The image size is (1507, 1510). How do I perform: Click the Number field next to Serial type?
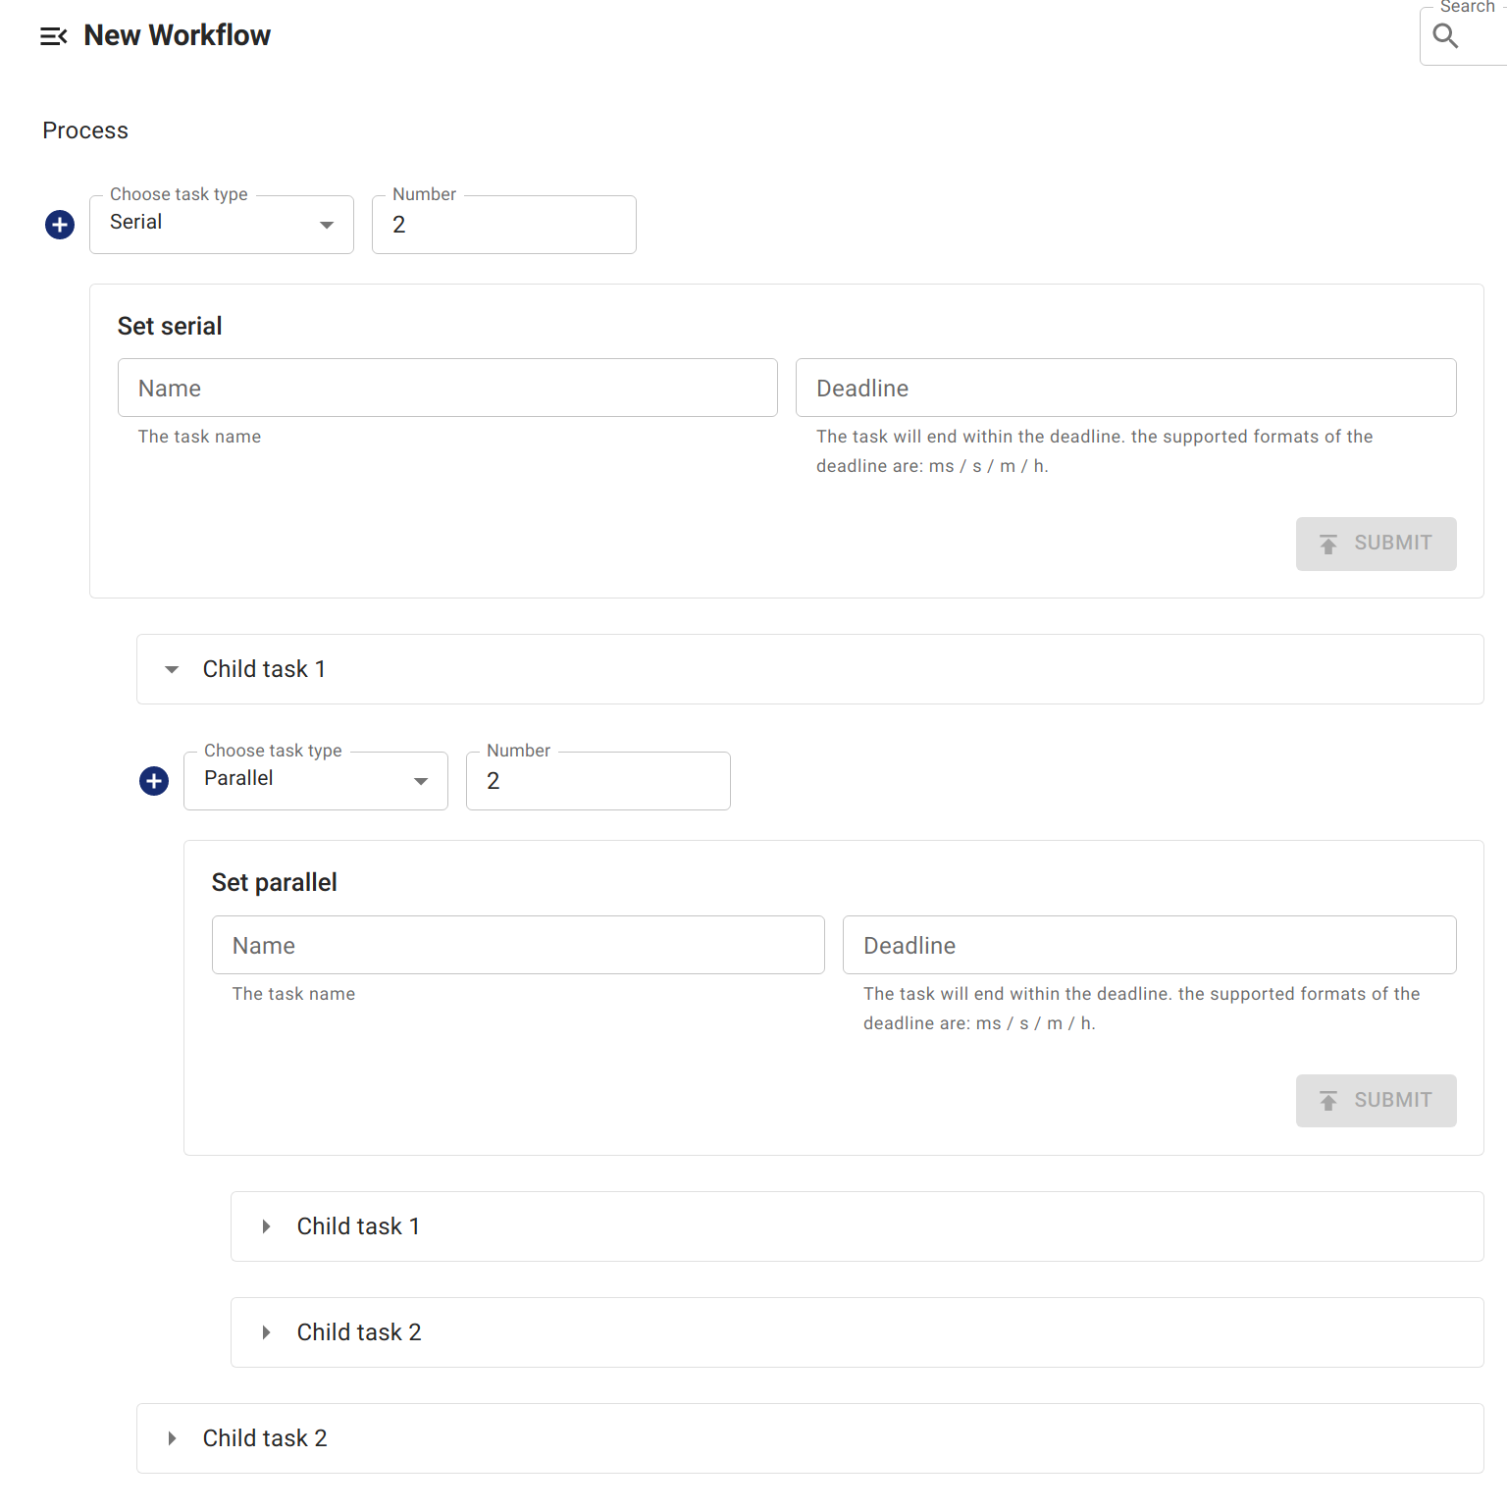pos(503,224)
